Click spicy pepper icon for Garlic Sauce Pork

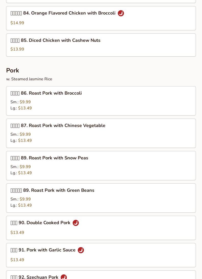(81, 250)
